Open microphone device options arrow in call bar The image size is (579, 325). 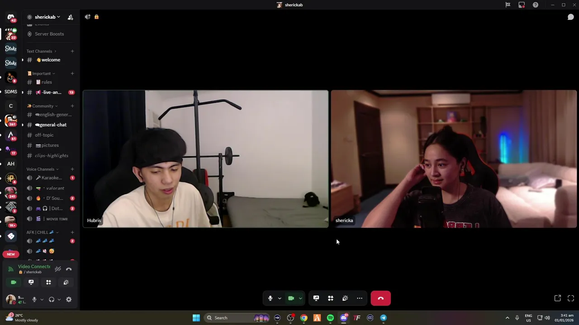click(280, 298)
